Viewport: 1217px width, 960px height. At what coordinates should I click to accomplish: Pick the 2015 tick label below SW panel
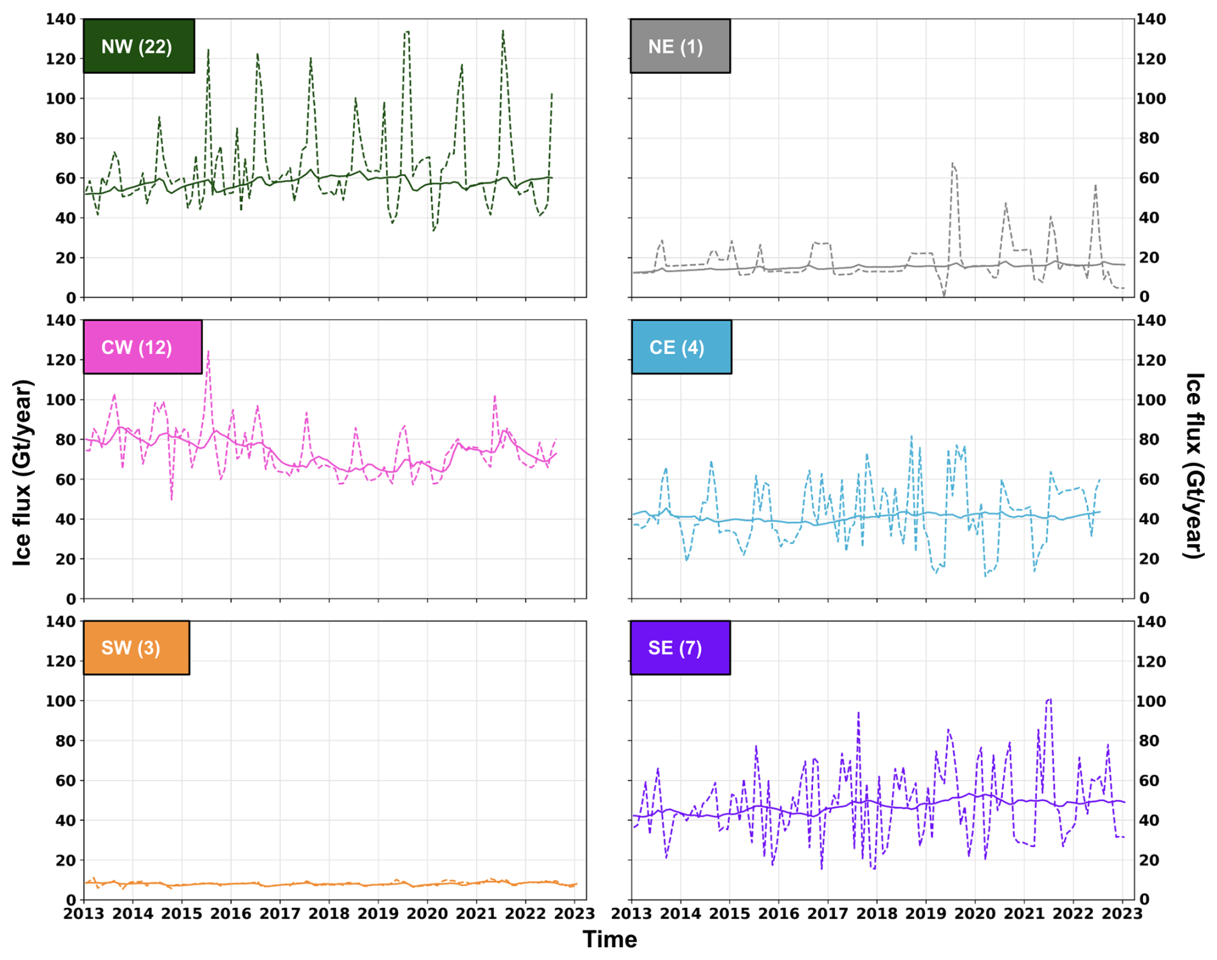point(181,914)
